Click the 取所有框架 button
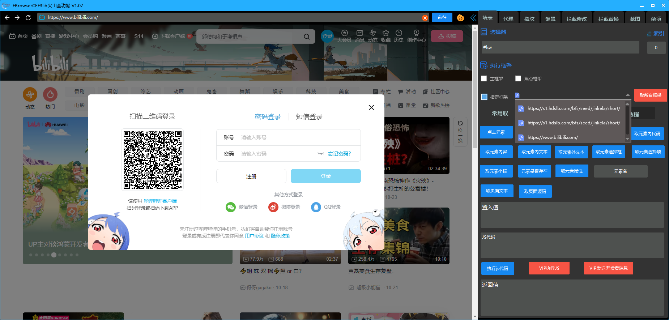 tap(650, 95)
